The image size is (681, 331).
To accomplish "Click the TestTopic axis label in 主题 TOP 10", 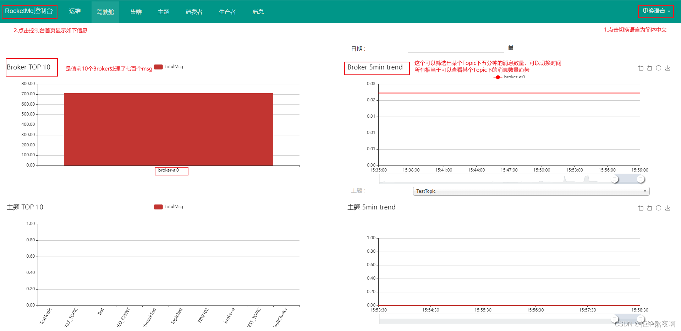I will pos(45,316).
